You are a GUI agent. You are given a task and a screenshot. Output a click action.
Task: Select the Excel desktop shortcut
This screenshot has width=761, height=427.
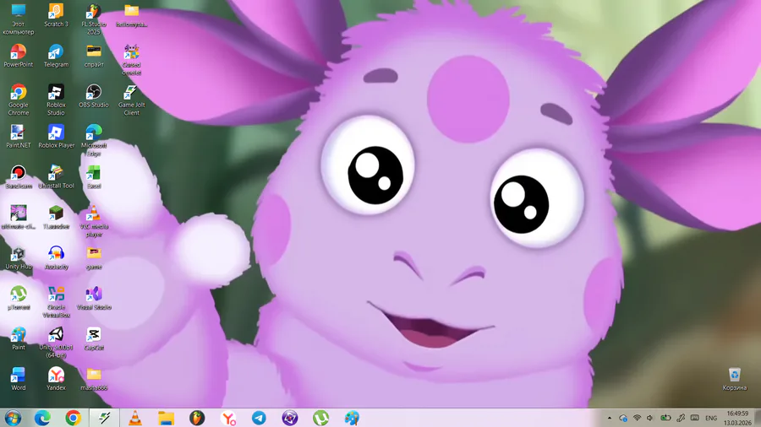click(94, 176)
